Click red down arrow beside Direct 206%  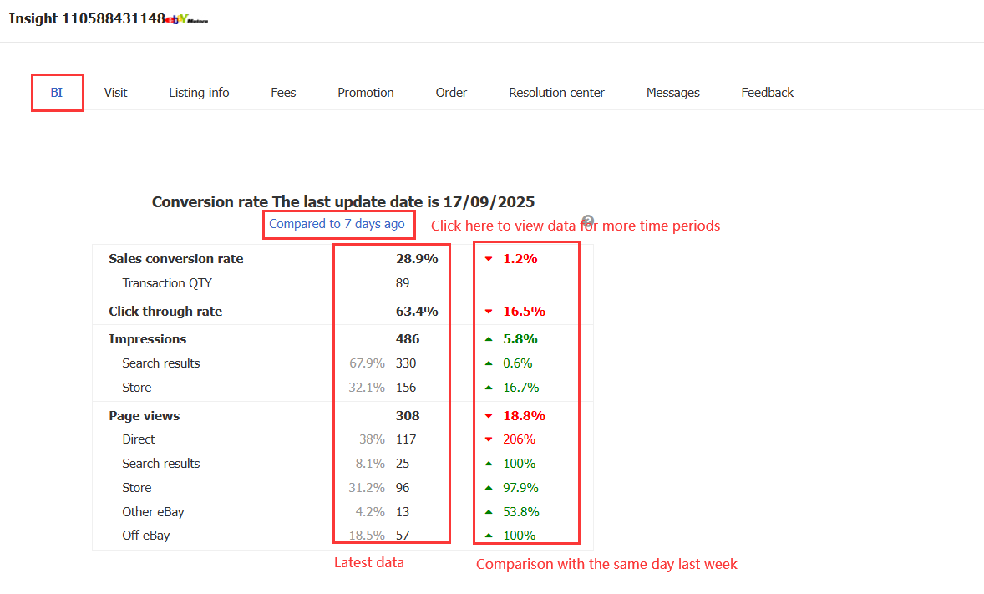coord(489,439)
